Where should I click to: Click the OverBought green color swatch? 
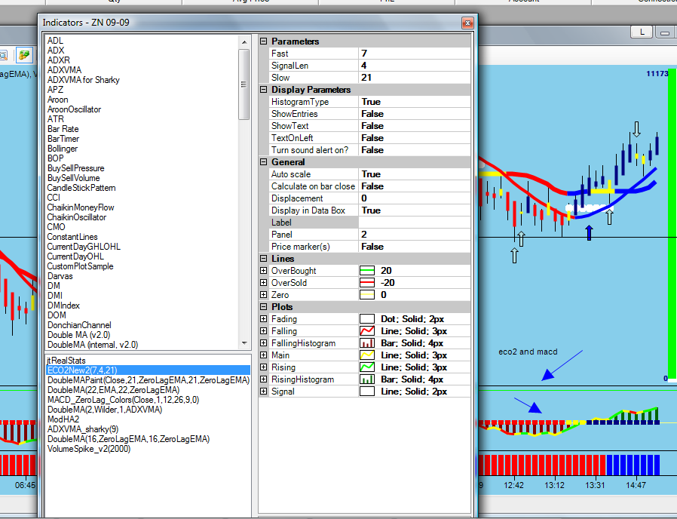click(x=366, y=271)
